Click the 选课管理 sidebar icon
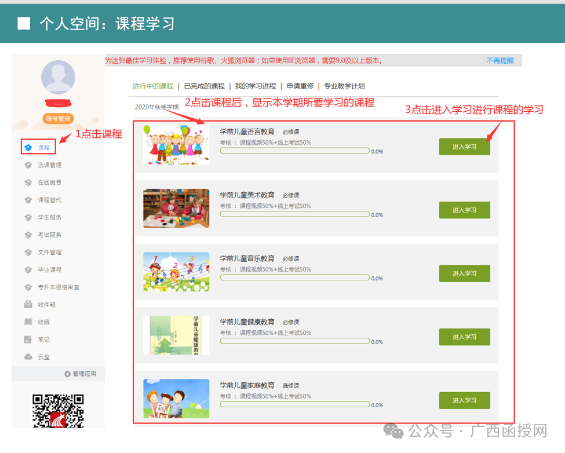Viewport: 565px width, 453px height. [28, 165]
